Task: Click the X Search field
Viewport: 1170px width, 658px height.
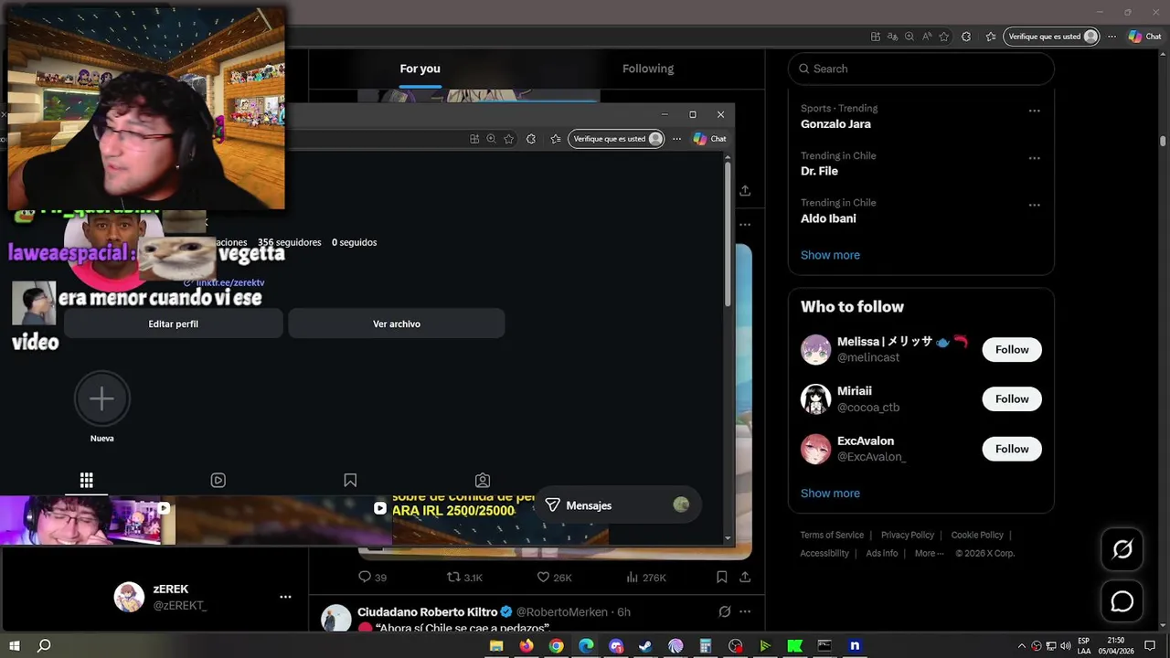Action: (921, 69)
